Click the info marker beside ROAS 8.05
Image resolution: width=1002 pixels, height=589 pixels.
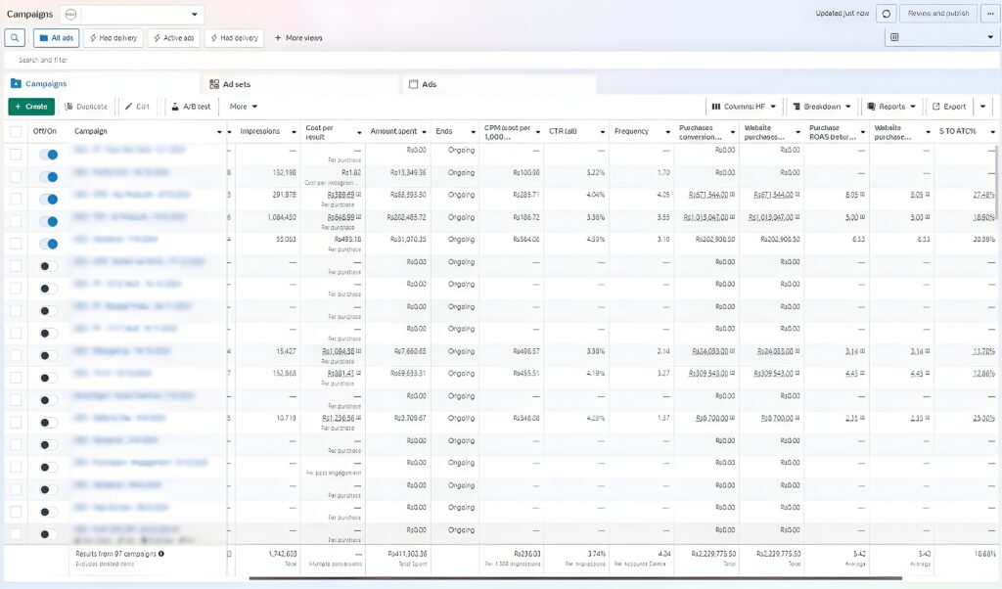[862, 195]
